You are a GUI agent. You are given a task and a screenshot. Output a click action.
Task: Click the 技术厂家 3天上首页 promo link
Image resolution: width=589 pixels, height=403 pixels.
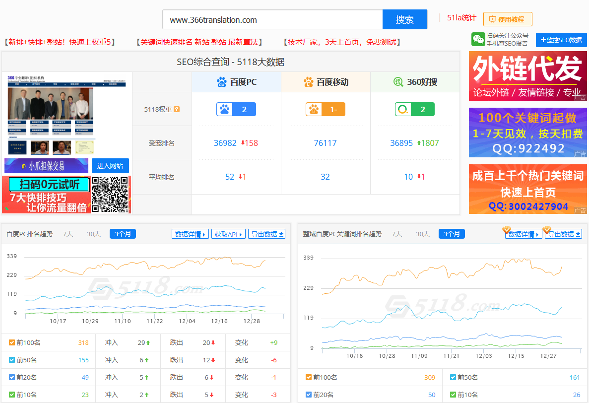pos(342,42)
